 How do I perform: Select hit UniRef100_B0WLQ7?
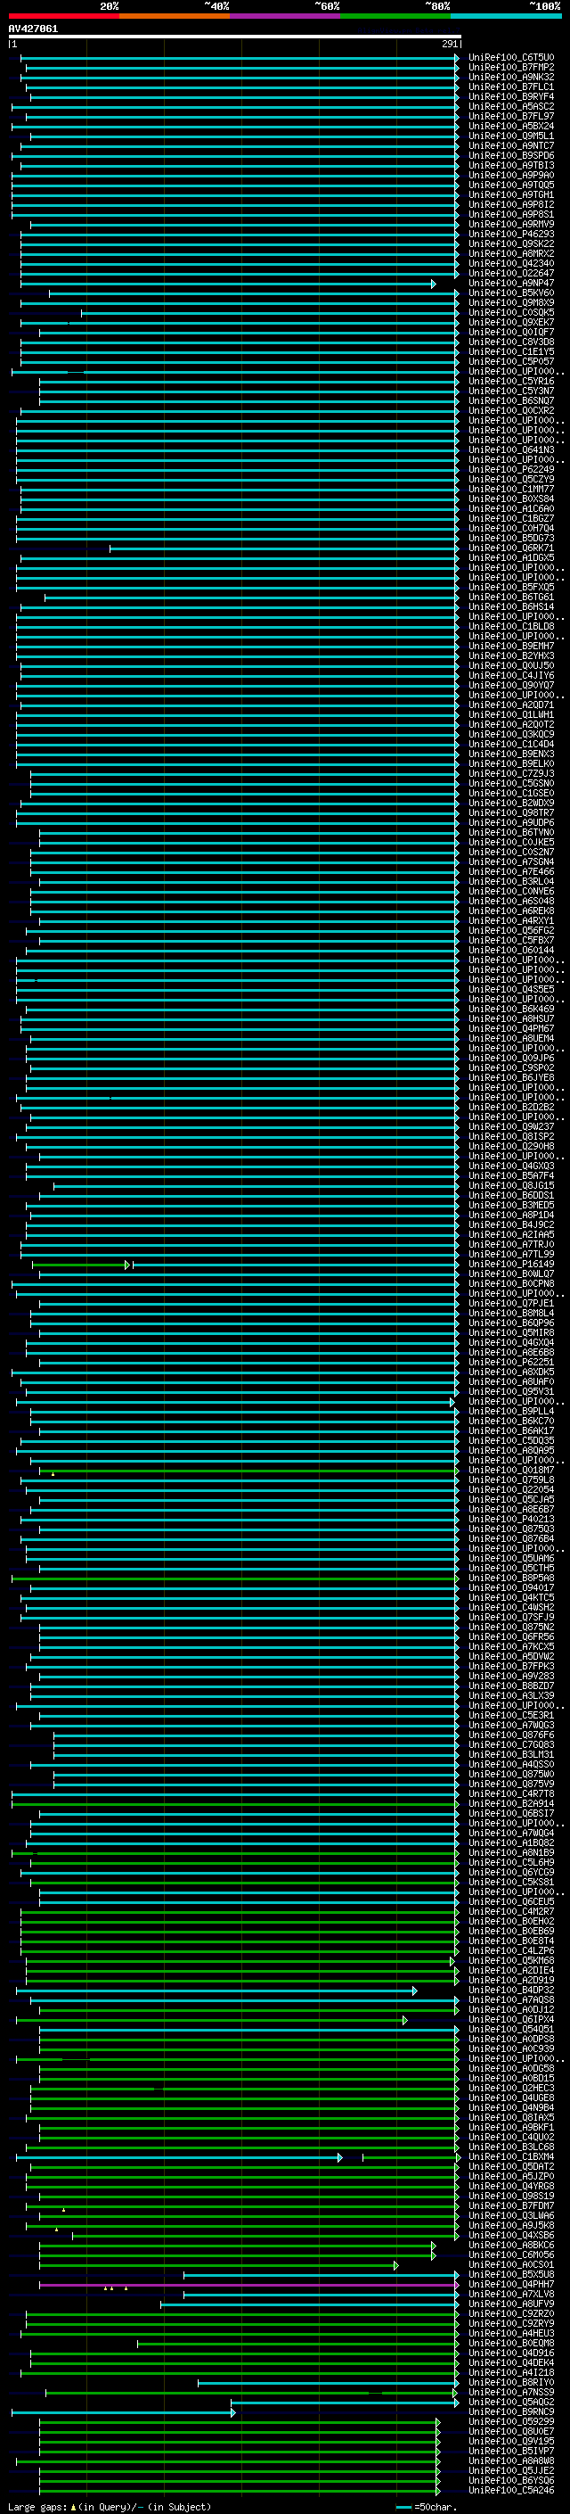[511, 1274]
